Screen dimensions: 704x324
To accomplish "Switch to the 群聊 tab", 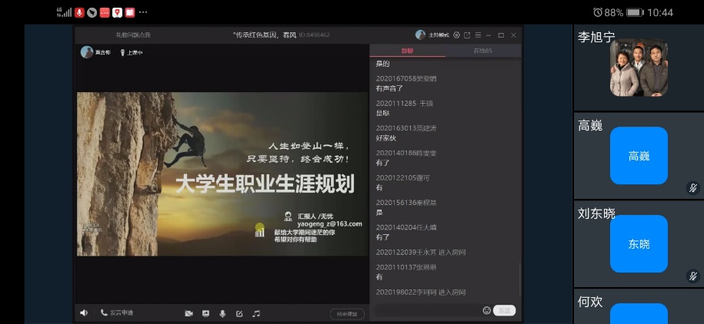I will (407, 51).
